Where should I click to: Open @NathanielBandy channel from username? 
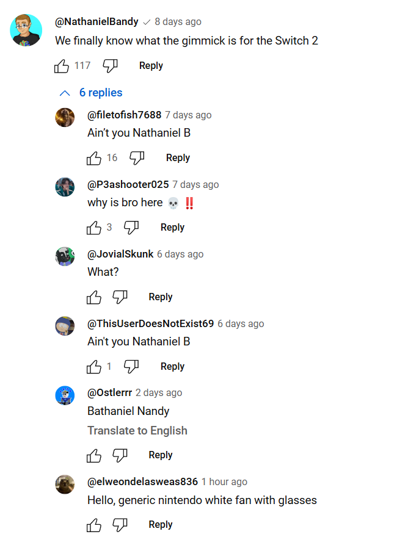click(97, 22)
